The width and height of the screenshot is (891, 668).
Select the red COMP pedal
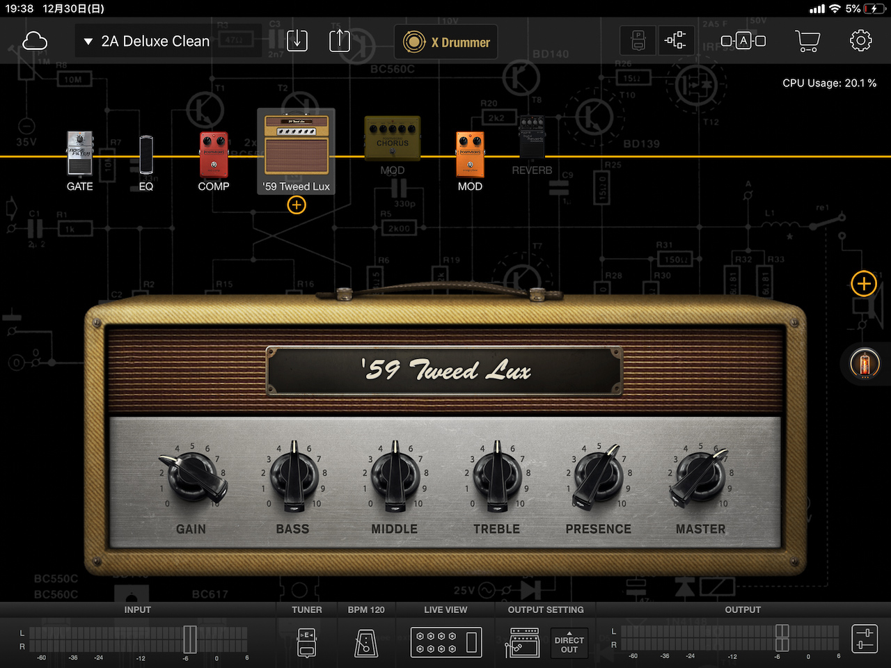pos(214,154)
